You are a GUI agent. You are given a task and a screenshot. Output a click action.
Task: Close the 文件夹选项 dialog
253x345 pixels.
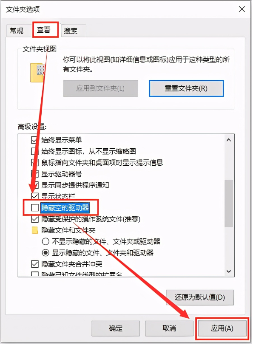242,9
